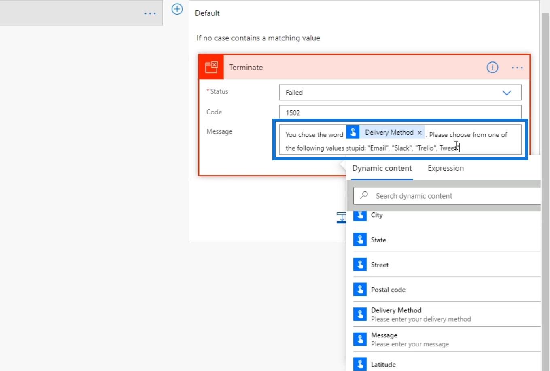Open Terminate action ellipsis menu
This screenshot has height=371, width=550.
point(517,68)
